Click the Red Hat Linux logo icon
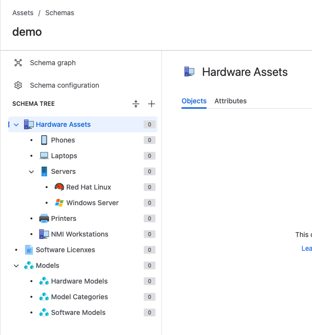The width and height of the screenshot is (312, 335). (x=59, y=187)
